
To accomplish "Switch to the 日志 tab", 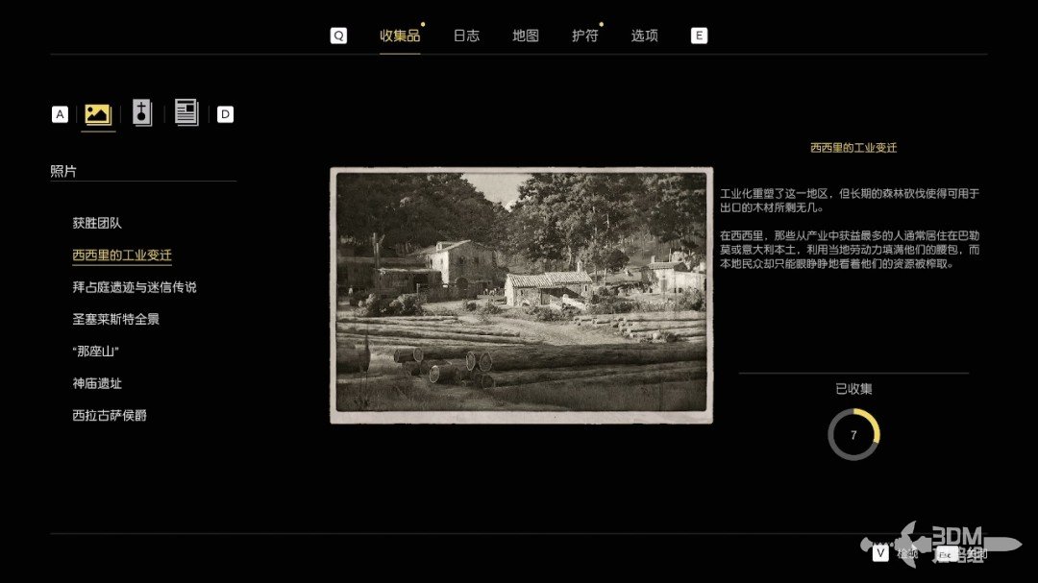I will coord(466,36).
